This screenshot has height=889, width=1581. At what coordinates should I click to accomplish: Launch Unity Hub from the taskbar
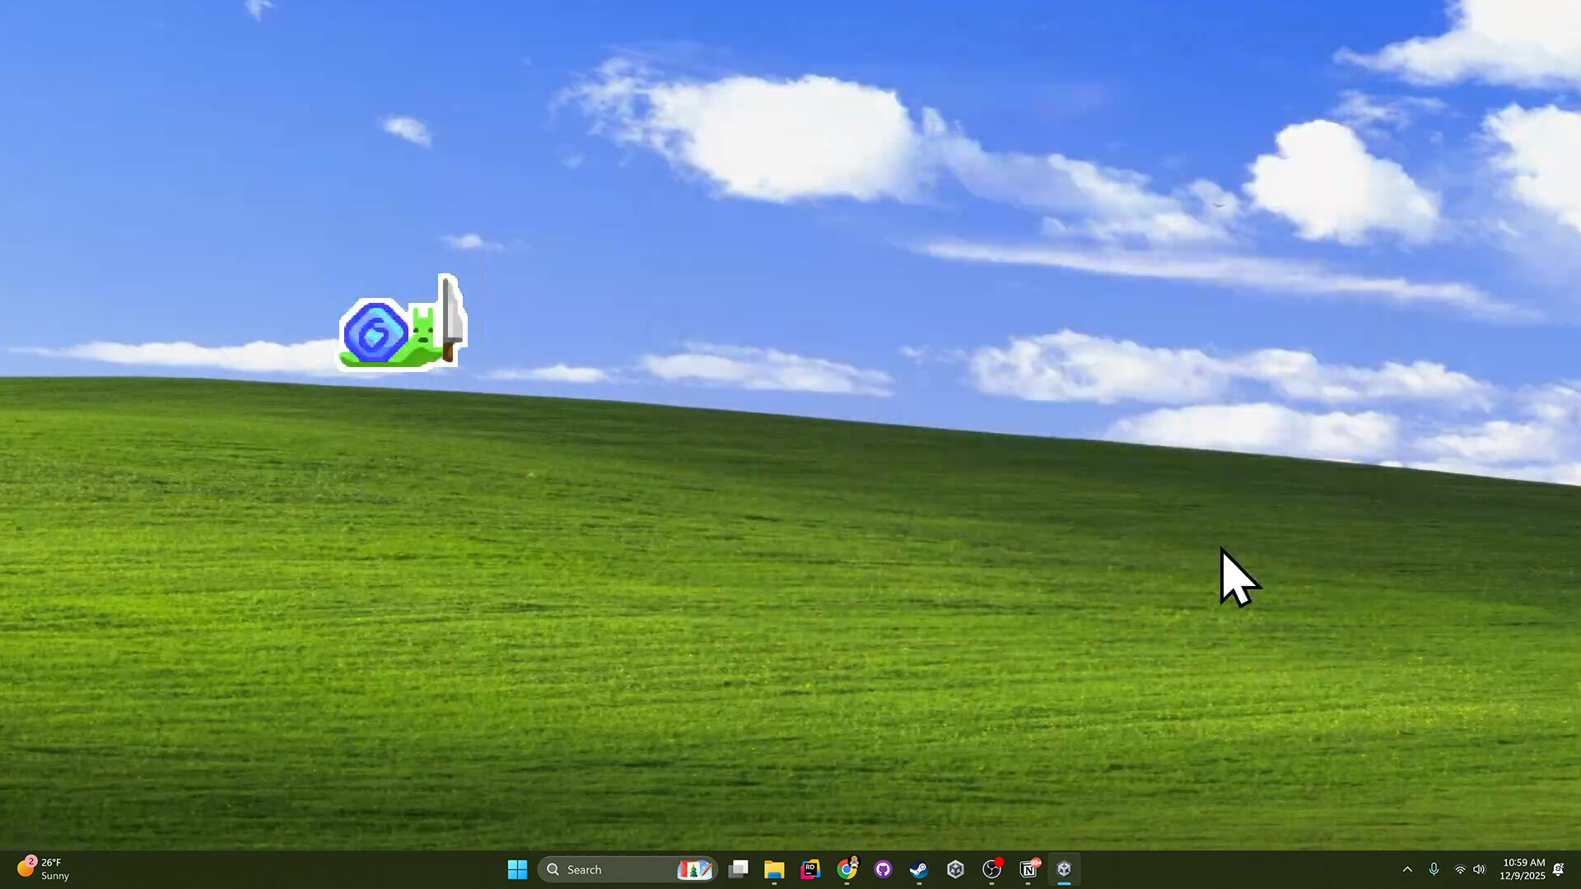tap(955, 869)
